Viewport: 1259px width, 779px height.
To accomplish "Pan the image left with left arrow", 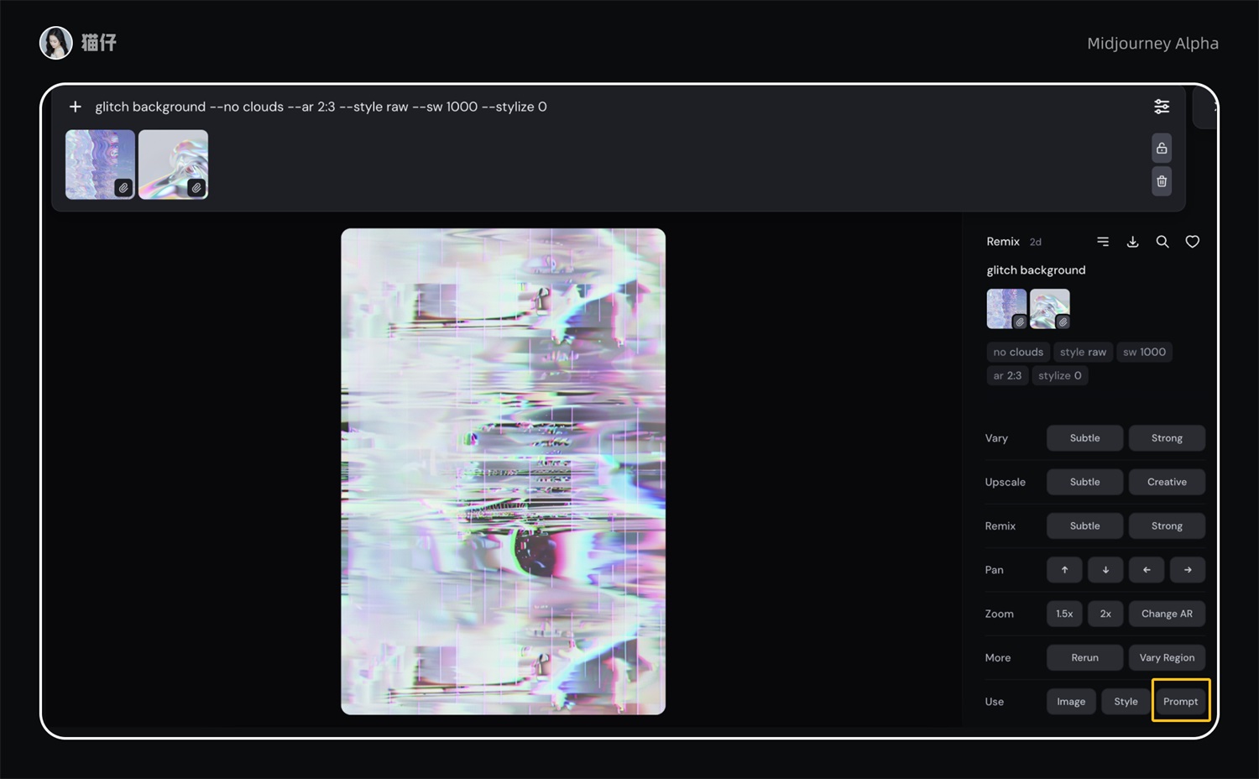I will tap(1147, 570).
